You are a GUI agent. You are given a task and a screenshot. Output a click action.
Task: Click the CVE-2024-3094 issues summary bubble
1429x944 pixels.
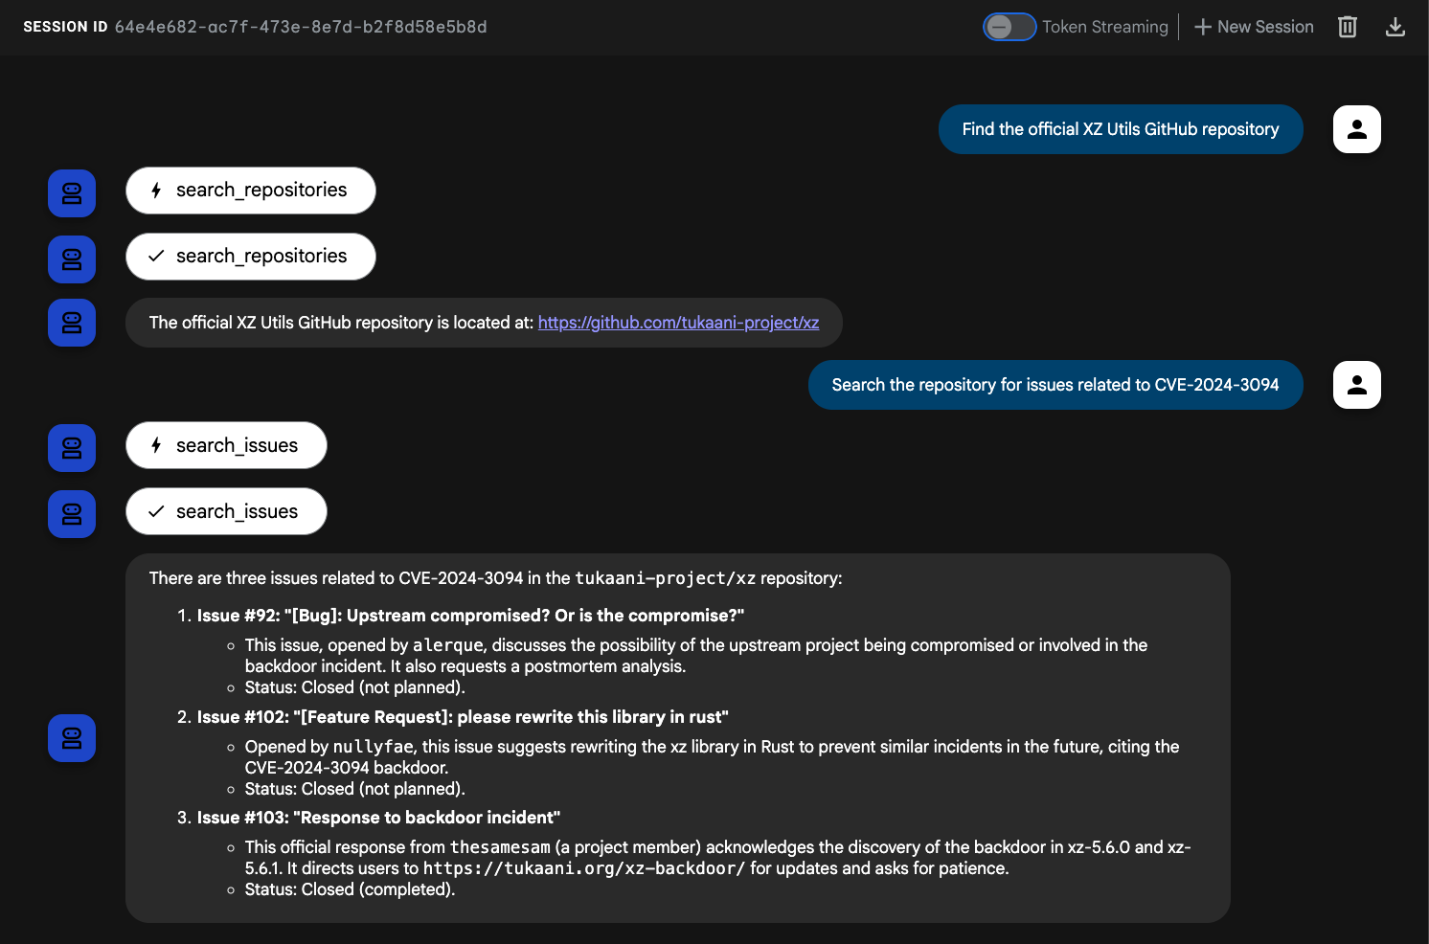pos(678,737)
